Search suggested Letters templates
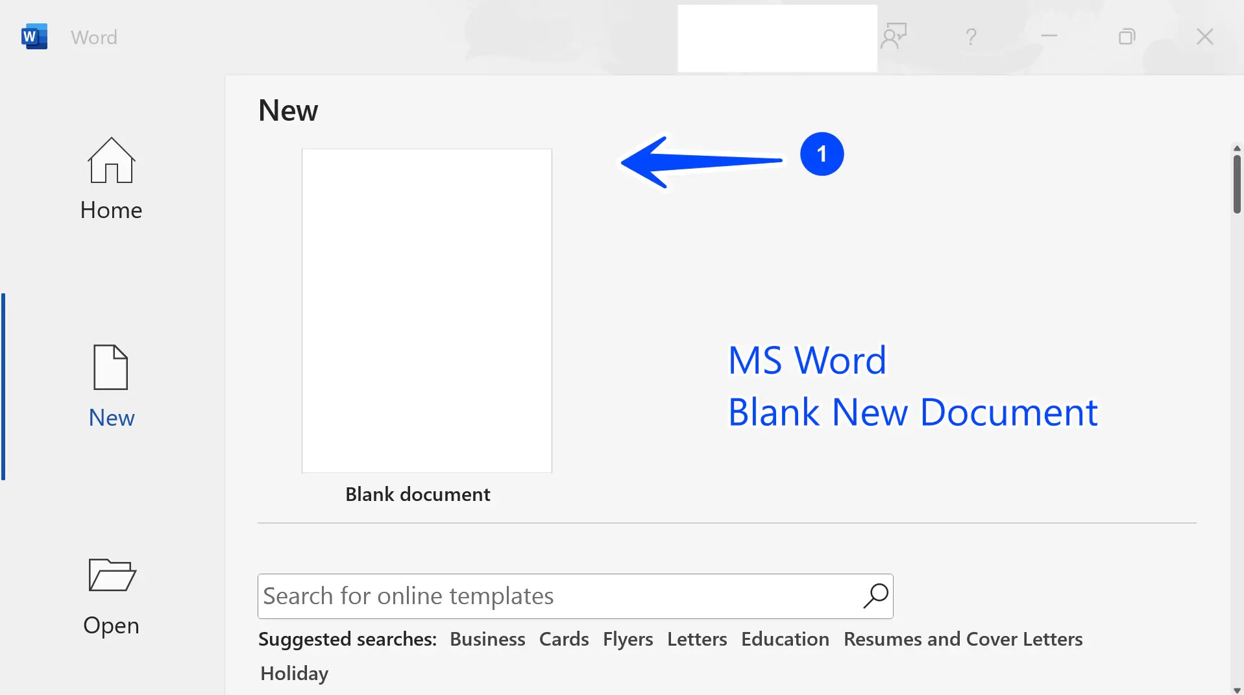 click(697, 639)
